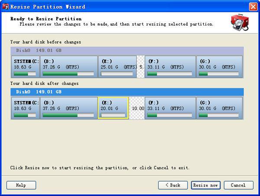Screen dimensions: 260x196
Task: Click the Cancel button to exit
Action: click(238, 185)
